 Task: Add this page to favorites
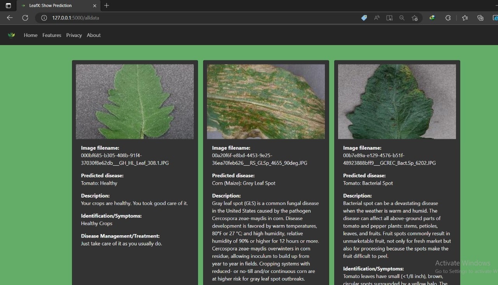click(x=415, y=18)
